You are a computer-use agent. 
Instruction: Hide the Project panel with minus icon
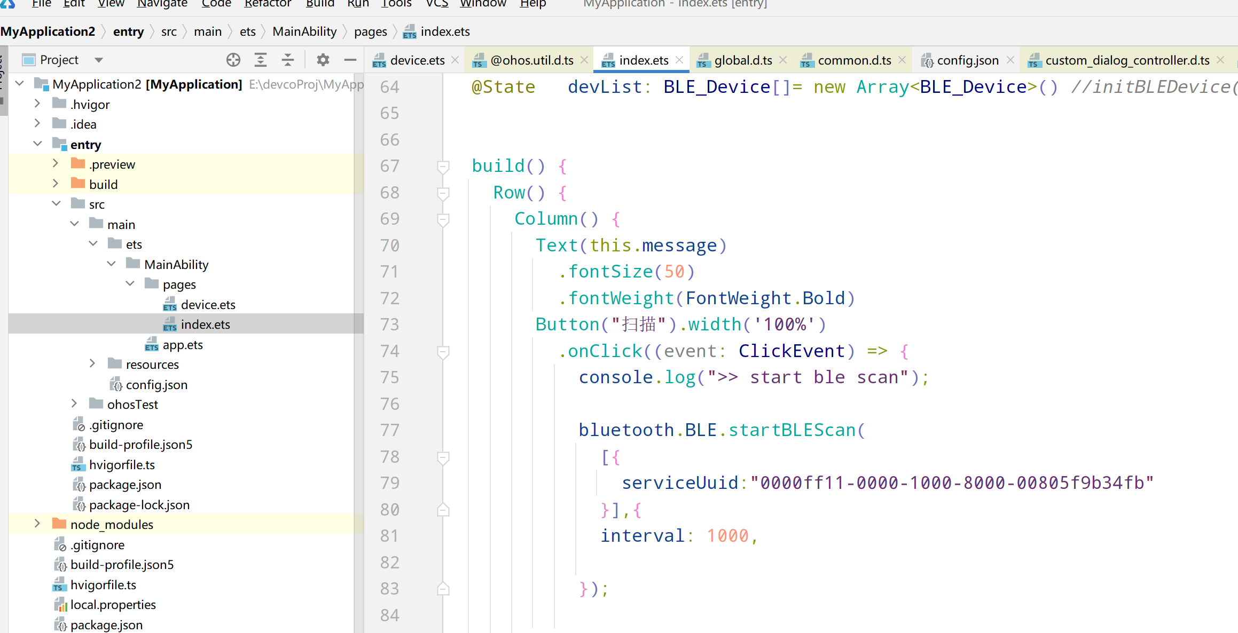pos(350,60)
